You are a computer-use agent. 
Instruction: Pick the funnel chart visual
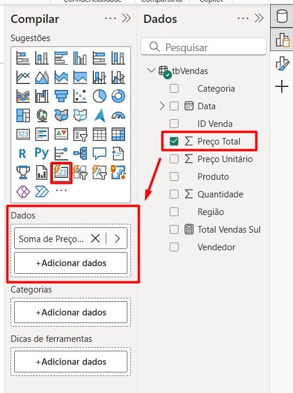(x=61, y=96)
